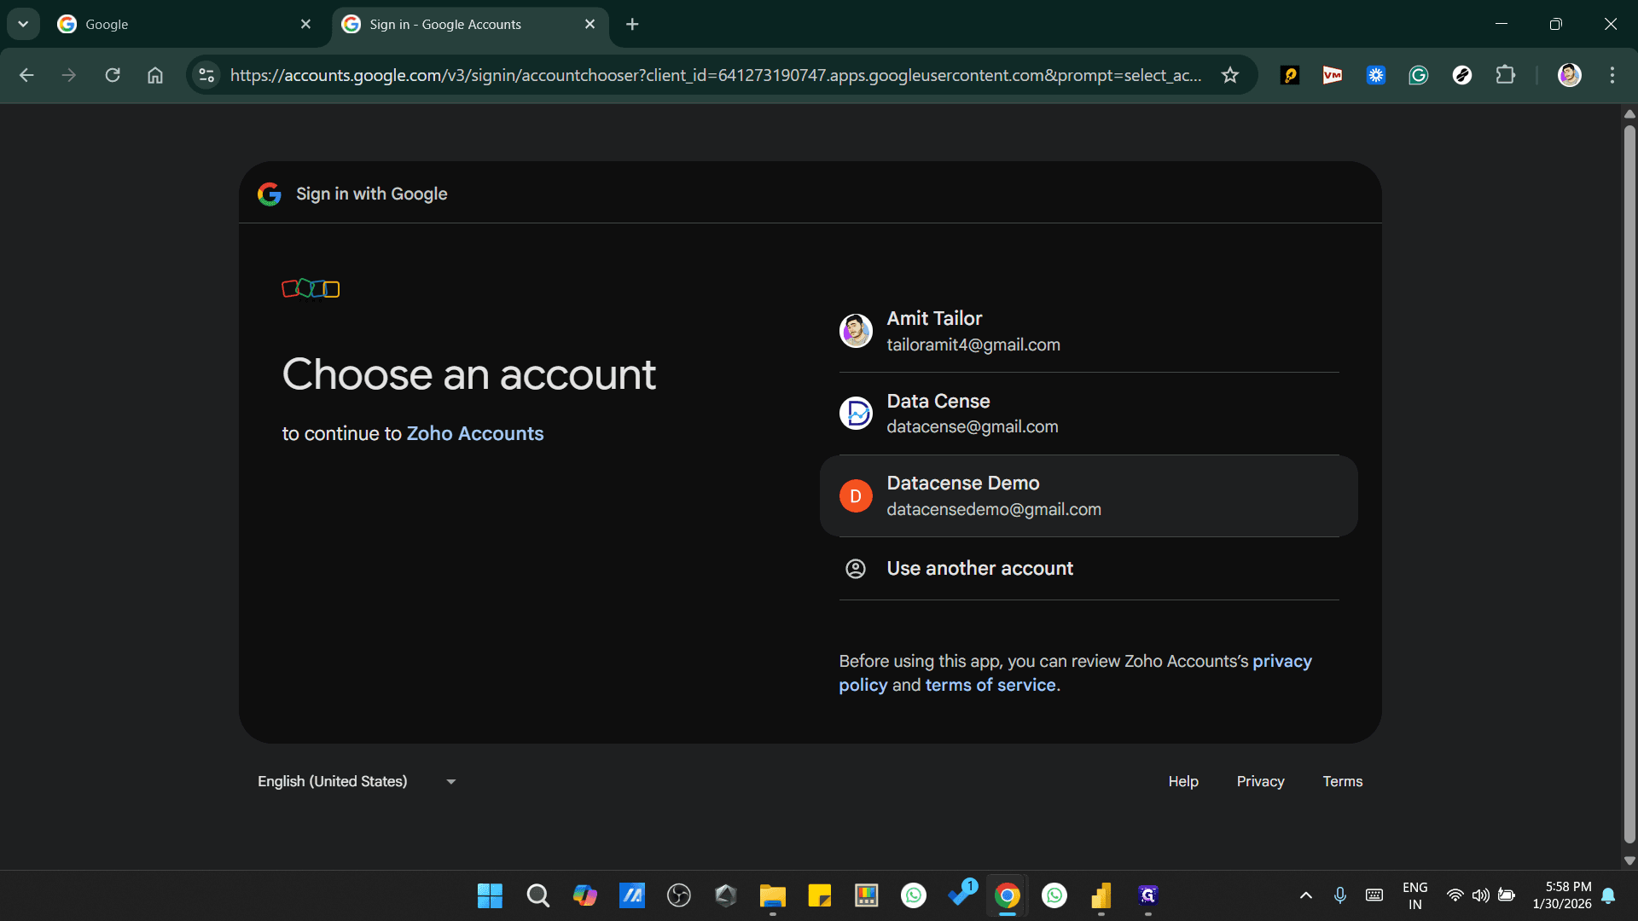The width and height of the screenshot is (1638, 921).
Task: Open Copilot from the taskbar
Action: click(585, 895)
